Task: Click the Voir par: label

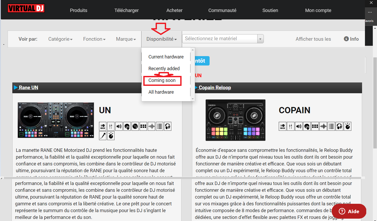Action: (x=28, y=39)
